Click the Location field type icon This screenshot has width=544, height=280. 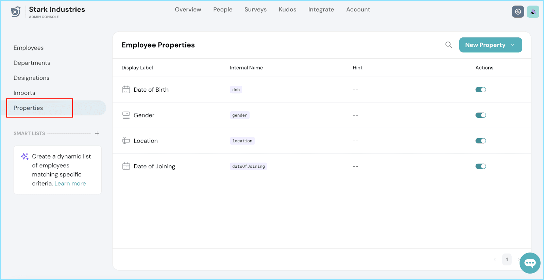[126, 141]
